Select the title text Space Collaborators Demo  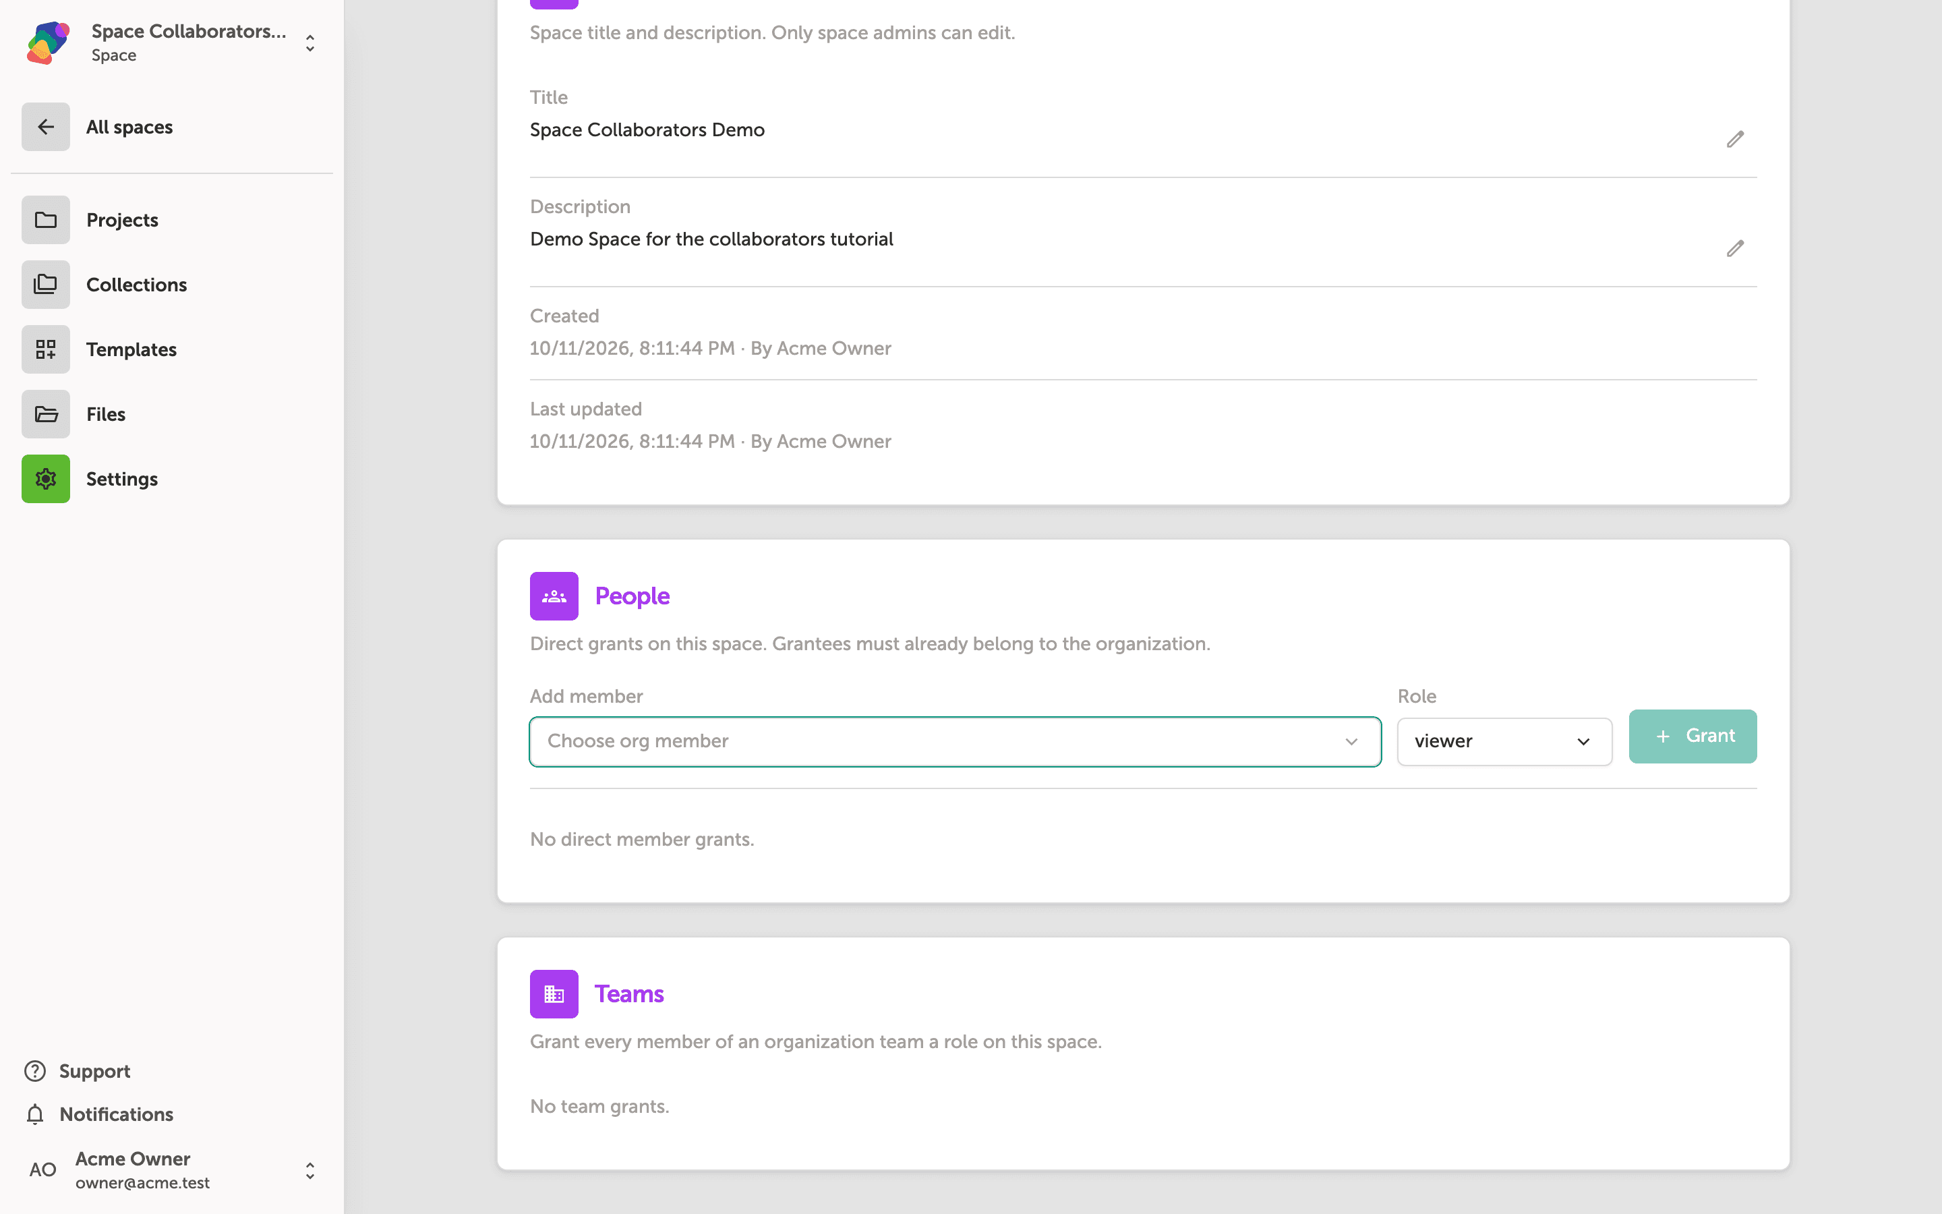(x=647, y=129)
